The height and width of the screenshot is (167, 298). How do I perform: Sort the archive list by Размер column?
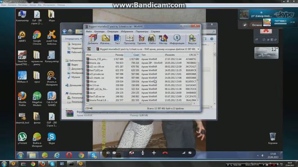119,55
